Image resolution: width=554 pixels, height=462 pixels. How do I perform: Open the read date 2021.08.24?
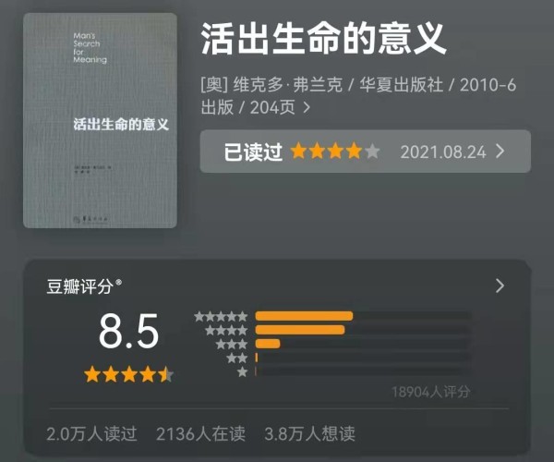point(443,152)
